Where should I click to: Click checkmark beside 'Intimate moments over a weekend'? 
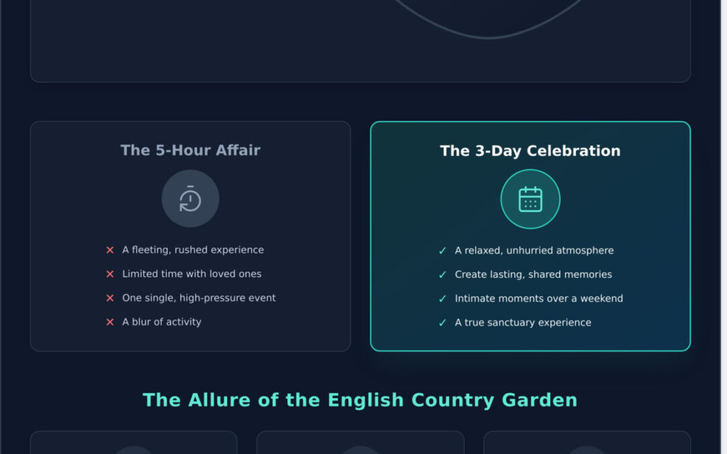click(442, 299)
